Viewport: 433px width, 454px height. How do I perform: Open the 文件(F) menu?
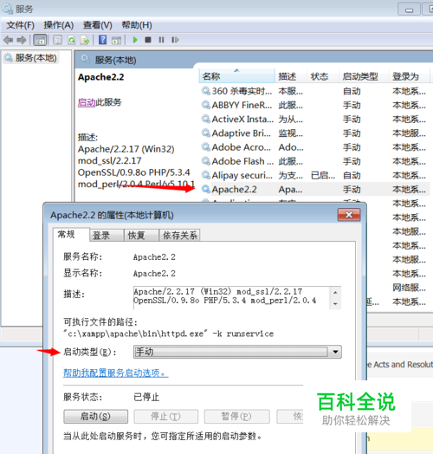[x=20, y=25]
